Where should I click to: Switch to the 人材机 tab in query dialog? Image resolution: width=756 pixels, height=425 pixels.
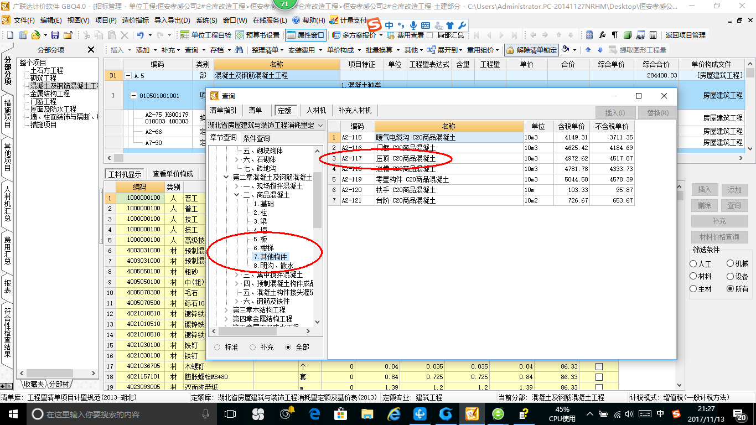[316, 110]
